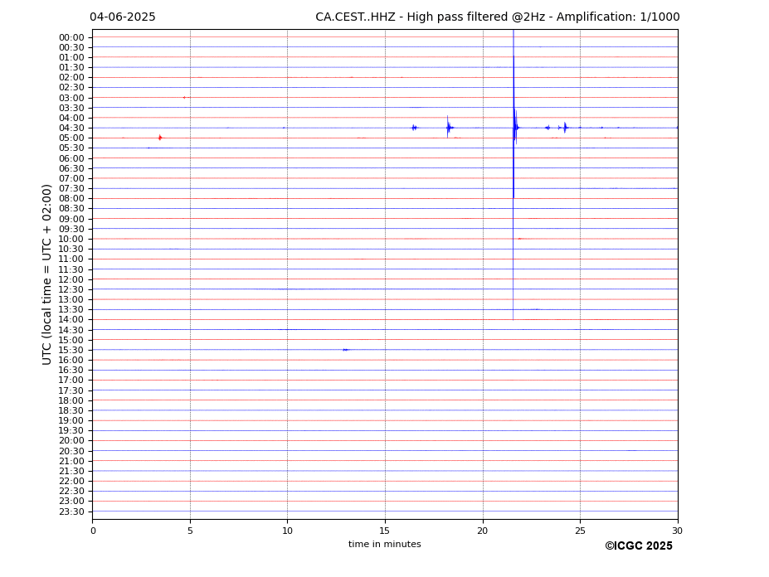Click the 17:30 time row label
The image size is (769, 577).
tap(71, 390)
